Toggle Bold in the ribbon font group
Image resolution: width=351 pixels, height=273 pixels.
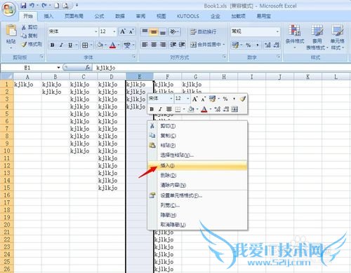click(53, 45)
